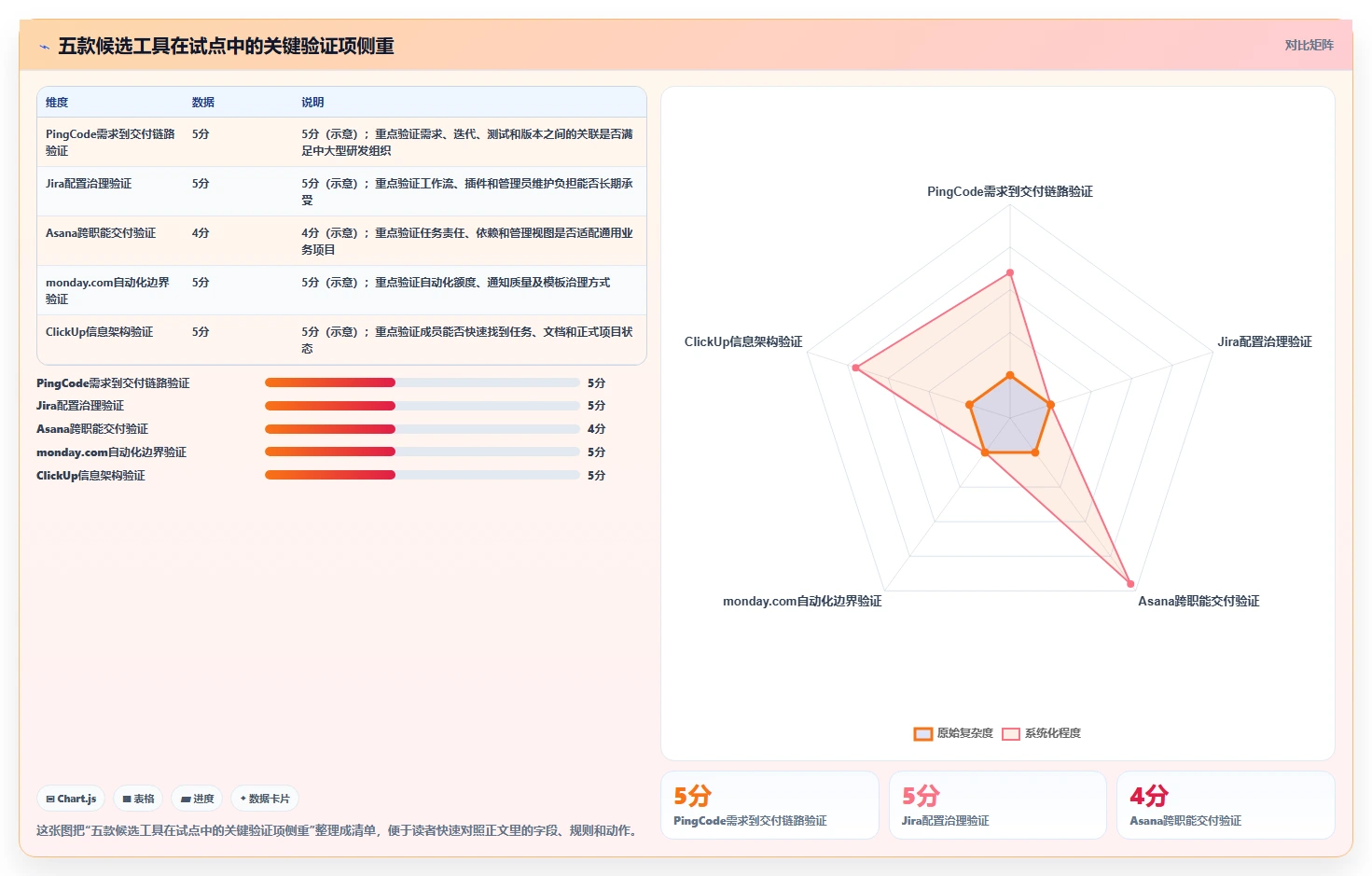The image size is (1372, 876).
Task: Select the Asana跨职能交付验证 table row name
Action: pos(101,233)
